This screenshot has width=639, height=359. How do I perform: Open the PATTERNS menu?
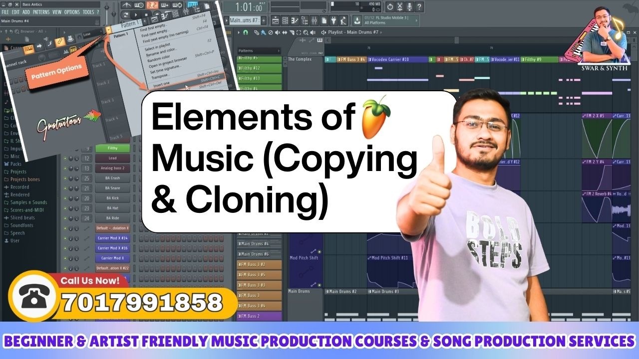tap(41, 12)
